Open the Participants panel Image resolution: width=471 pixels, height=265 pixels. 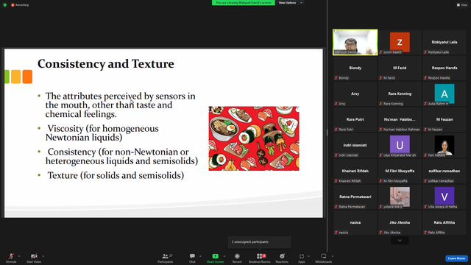(166, 258)
